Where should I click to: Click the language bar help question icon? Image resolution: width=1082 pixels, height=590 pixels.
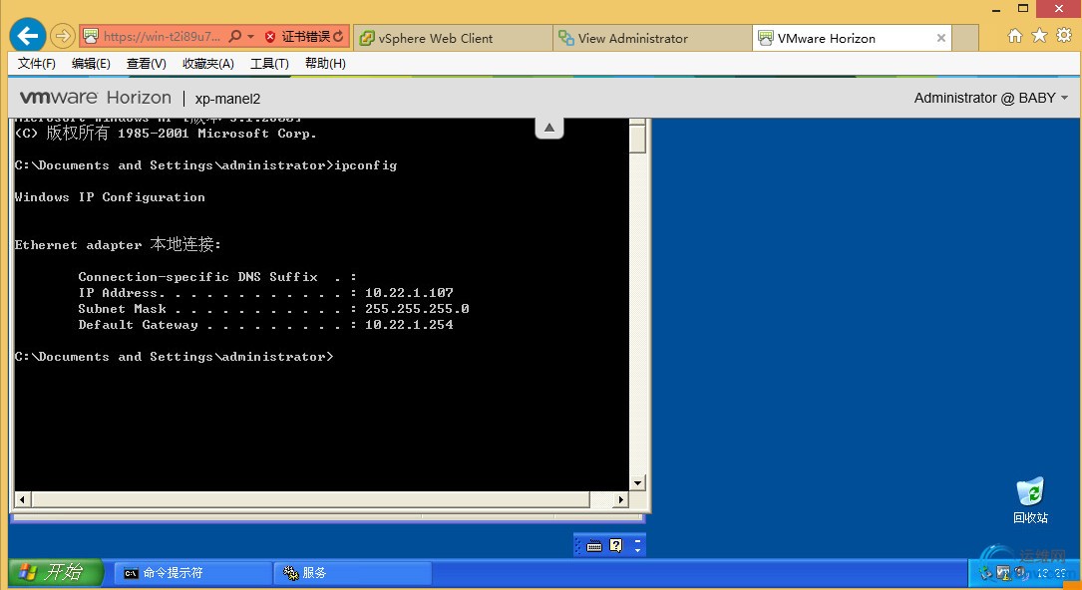(x=615, y=546)
